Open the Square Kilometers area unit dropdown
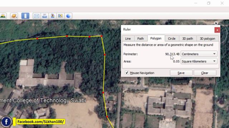 (199, 61)
